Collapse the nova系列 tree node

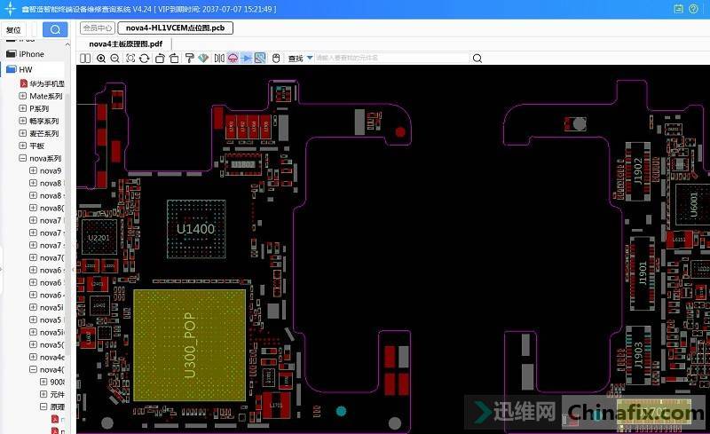23,158
